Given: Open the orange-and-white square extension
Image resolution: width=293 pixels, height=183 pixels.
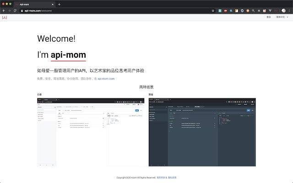Looking at the screenshot, I should pyautogui.click(x=237, y=11).
